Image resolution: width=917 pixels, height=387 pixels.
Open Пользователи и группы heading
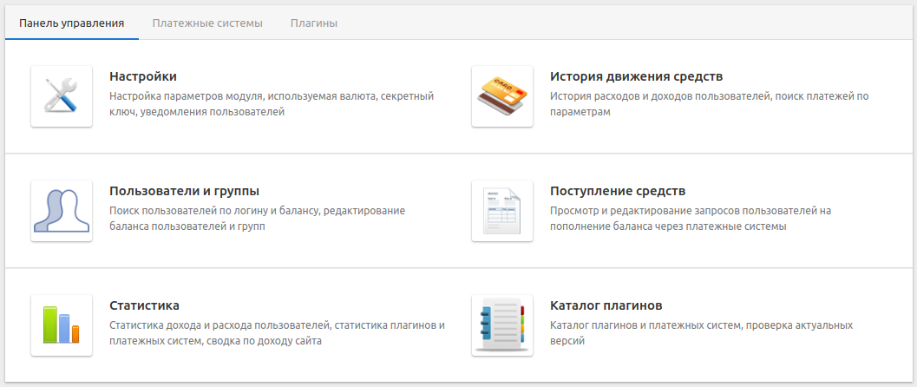point(185,191)
